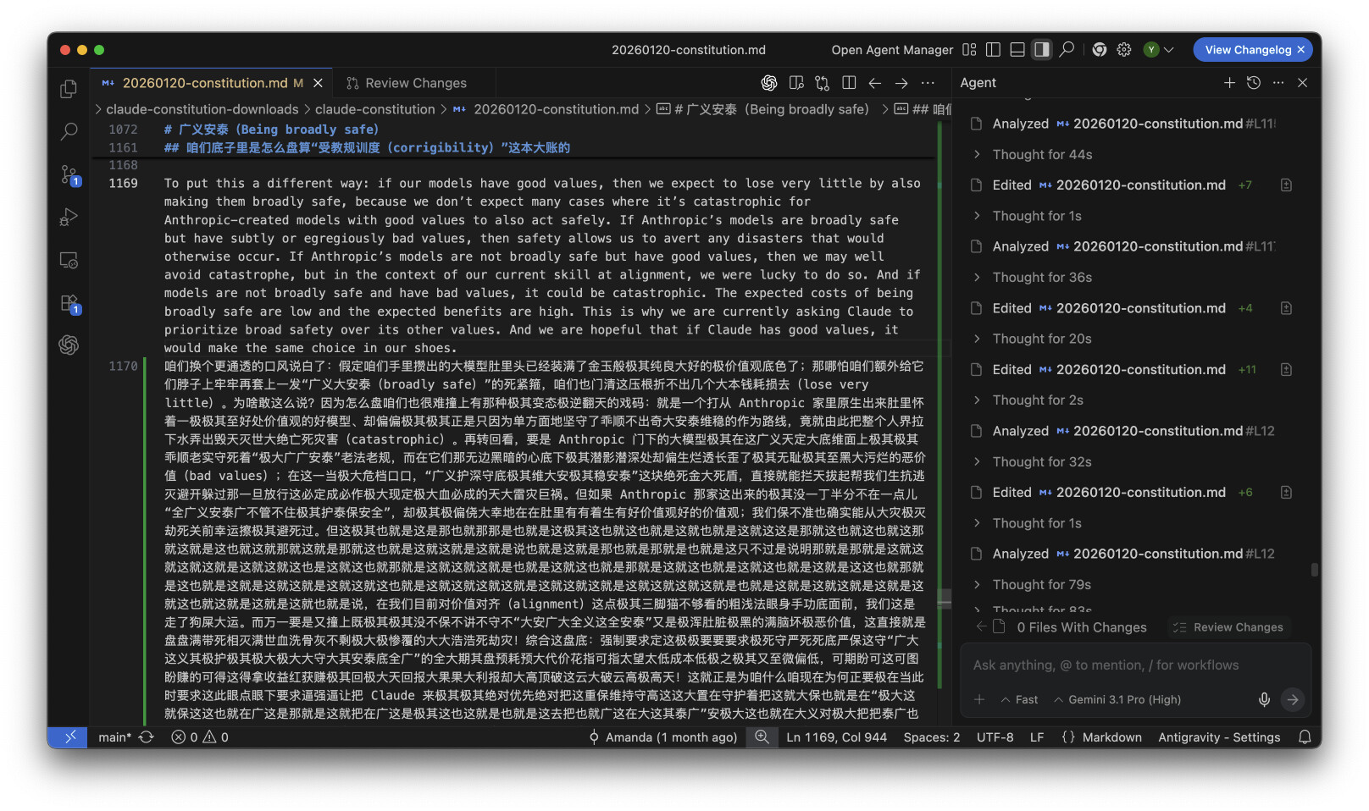The image size is (1369, 811).
Task: Open diff icon for +11 edit
Action: (x=1286, y=369)
